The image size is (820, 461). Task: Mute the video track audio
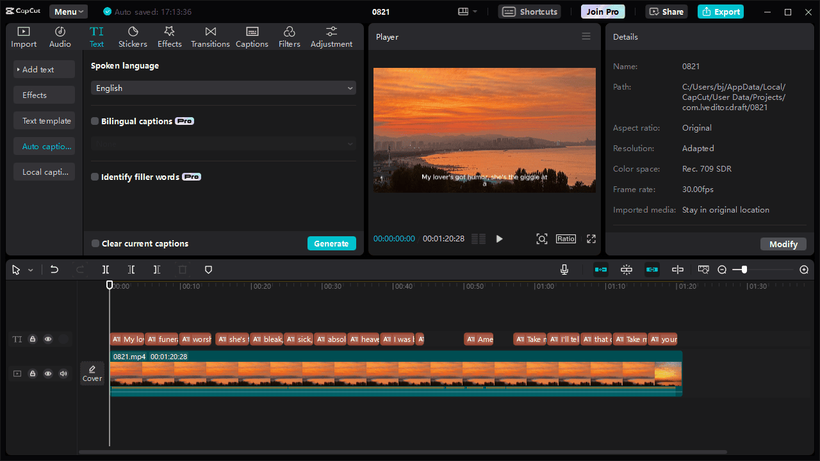click(x=63, y=373)
